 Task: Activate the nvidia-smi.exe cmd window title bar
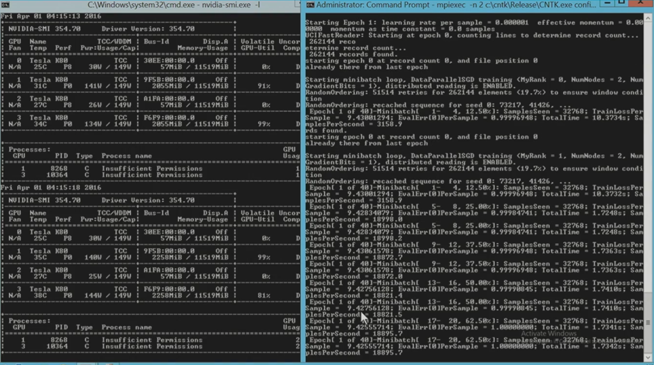pyautogui.click(x=174, y=5)
